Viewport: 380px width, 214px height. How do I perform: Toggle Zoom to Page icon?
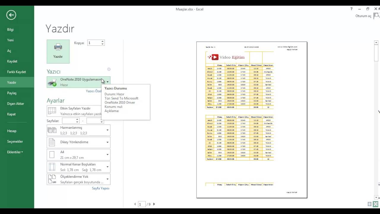376,204
